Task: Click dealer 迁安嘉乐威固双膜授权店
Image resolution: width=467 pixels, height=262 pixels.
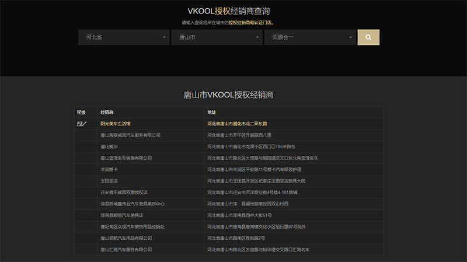Action: (124, 192)
